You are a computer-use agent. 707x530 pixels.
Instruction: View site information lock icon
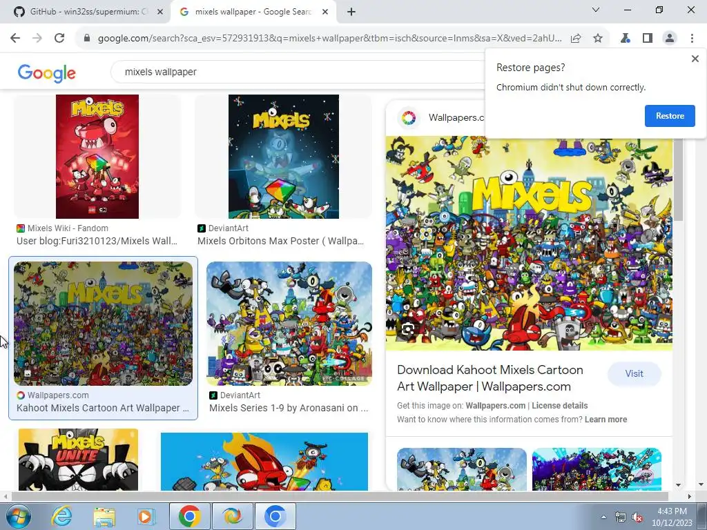point(87,38)
